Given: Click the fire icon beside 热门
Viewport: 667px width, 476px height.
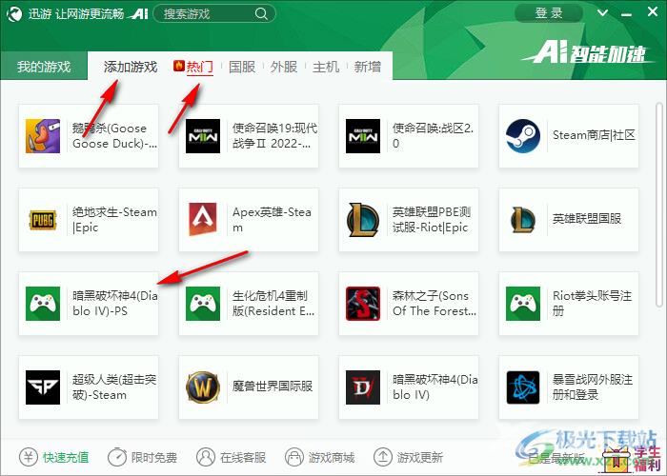Looking at the screenshot, I should click(x=179, y=66).
